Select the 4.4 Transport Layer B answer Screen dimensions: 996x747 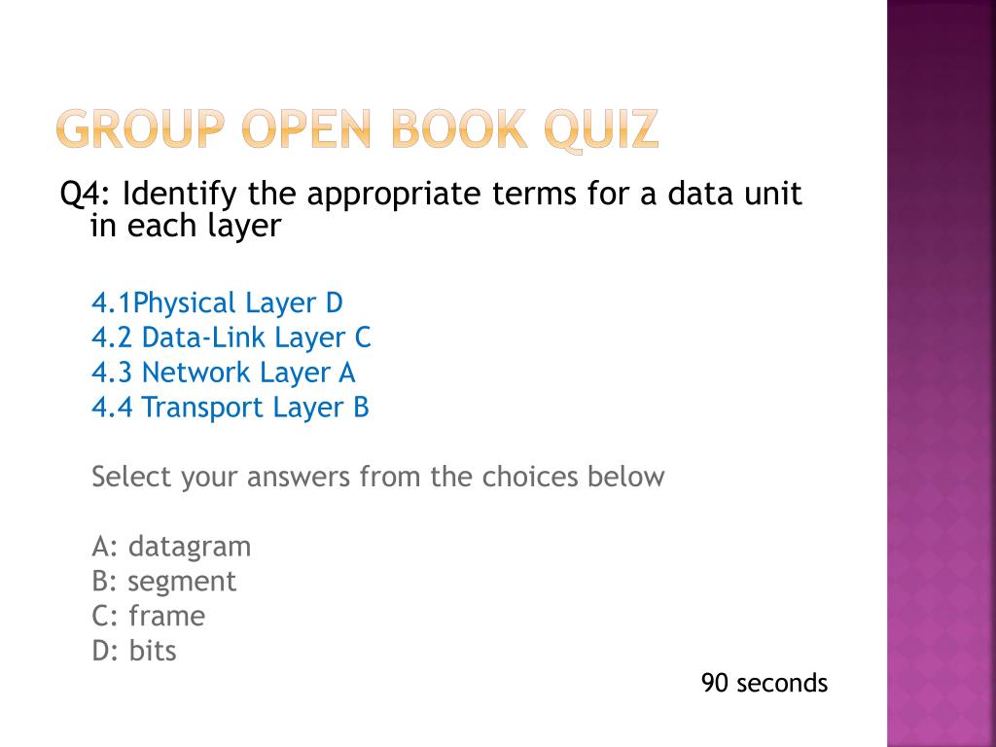point(230,408)
